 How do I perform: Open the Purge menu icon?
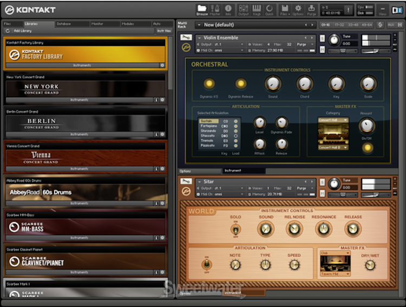[x=311, y=10]
